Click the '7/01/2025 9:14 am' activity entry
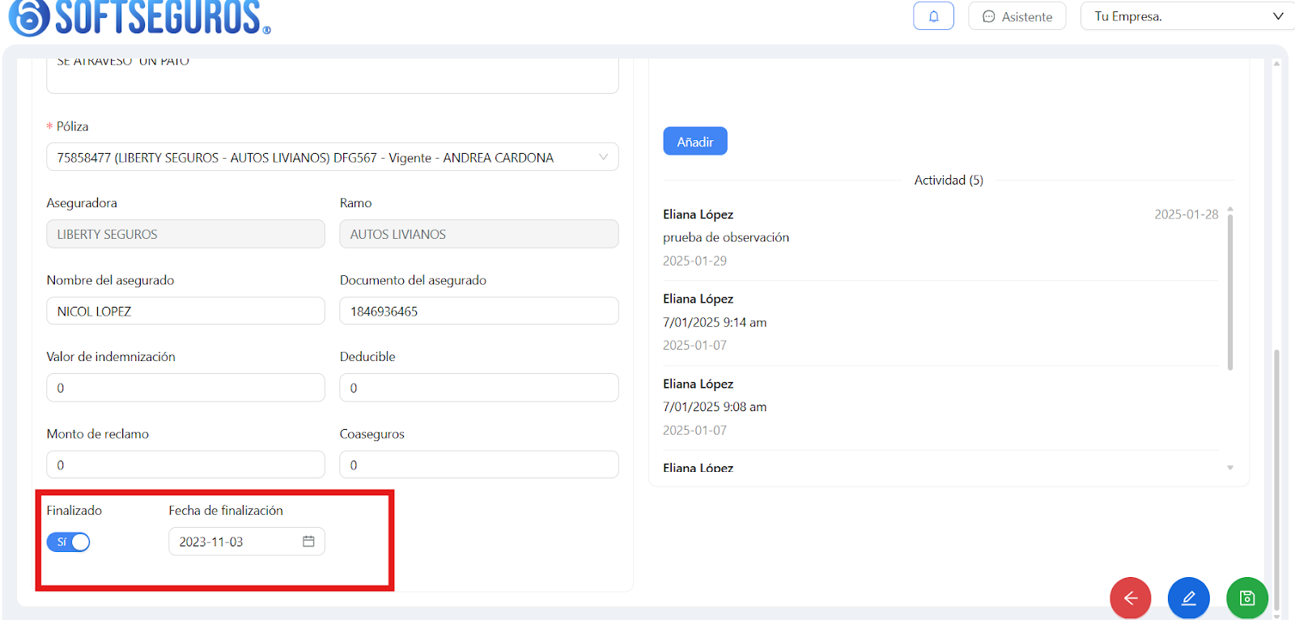Image resolution: width=1295 pixels, height=620 pixels. click(715, 322)
